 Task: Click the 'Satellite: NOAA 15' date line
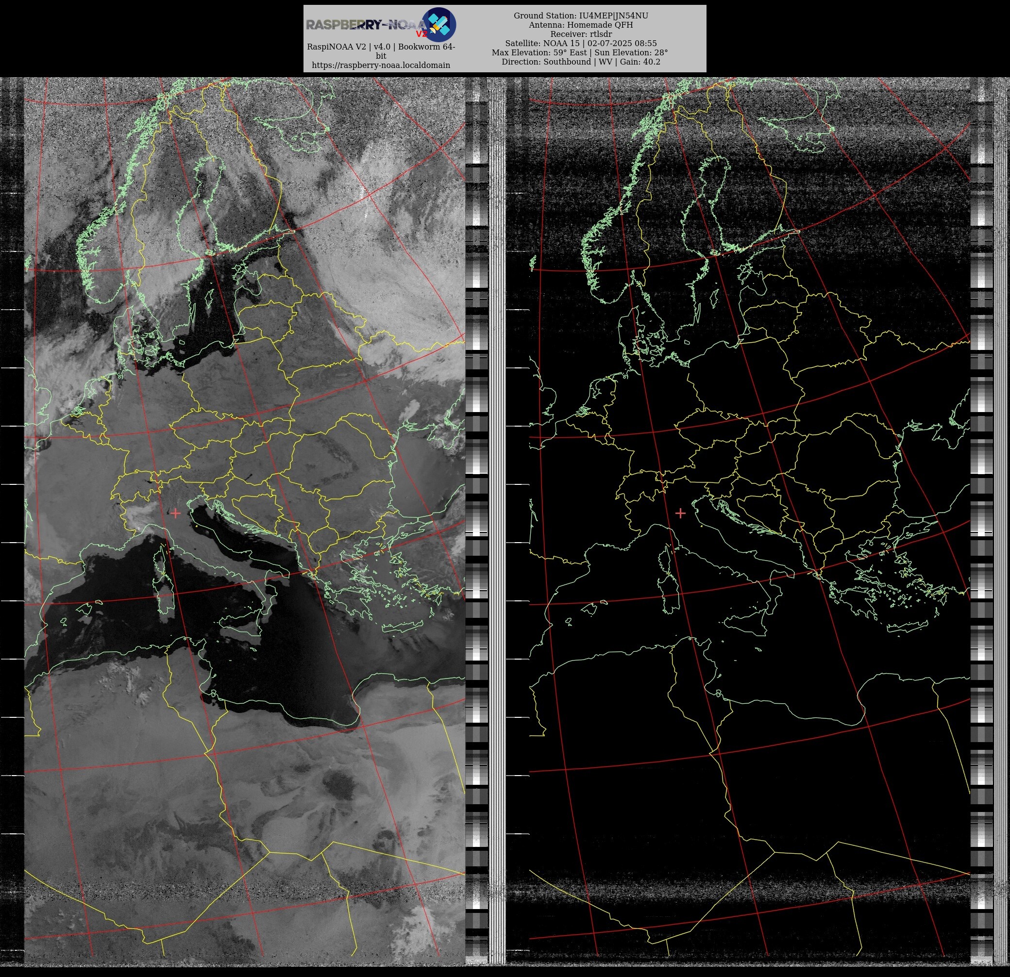581,43
